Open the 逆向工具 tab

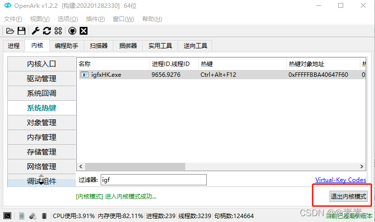coord(196,45)
